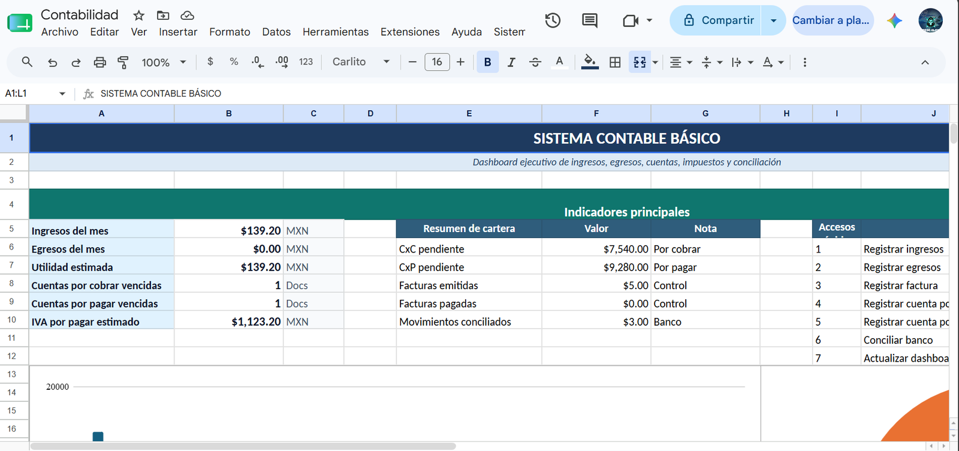This screenshot has height=451, width=959.
Task: Click the Compartir share button
Action: pos(716,20)
